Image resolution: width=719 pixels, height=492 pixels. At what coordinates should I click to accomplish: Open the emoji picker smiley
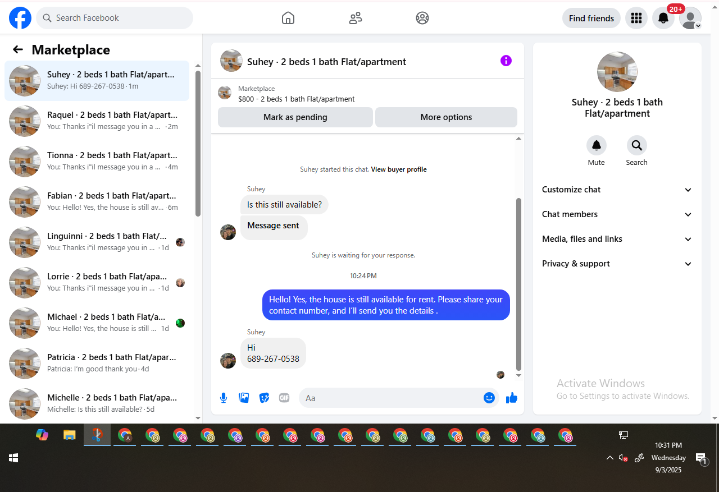(x=489, y=398)
